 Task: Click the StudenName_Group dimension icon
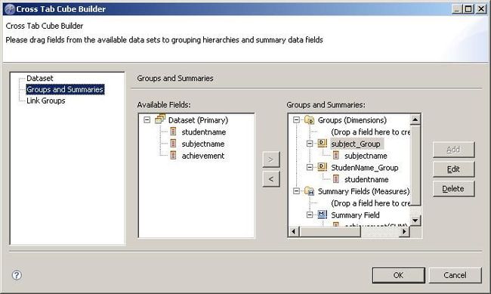[323, 167]
